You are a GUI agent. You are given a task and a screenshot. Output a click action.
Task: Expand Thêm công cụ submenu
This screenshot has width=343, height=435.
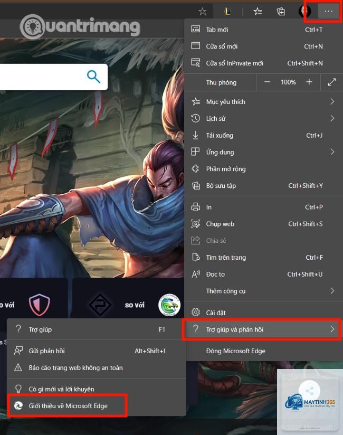click(263, 291)
